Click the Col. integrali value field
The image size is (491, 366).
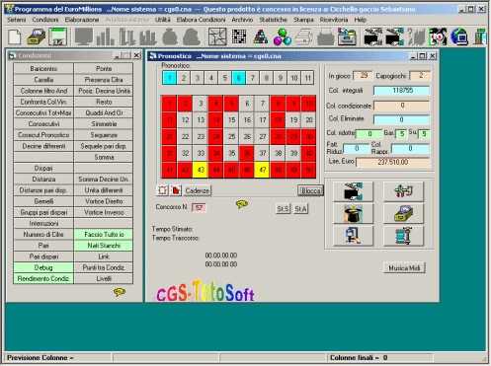(402, 91)
